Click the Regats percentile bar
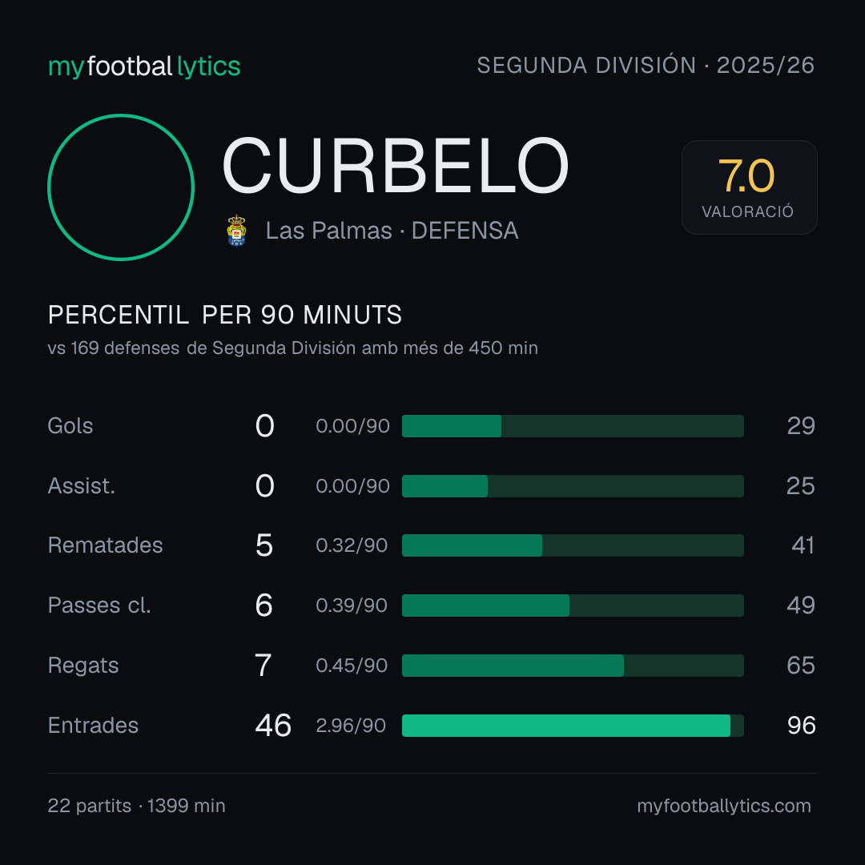865x865 pixels. tap(573, 666)
